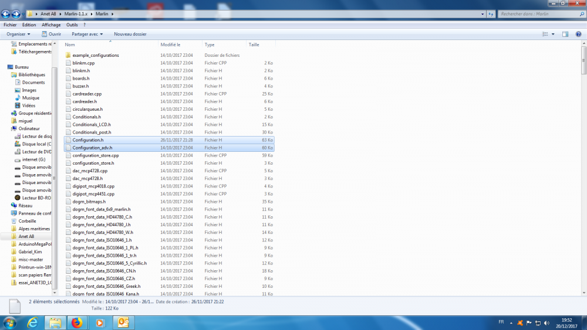The image size is (587, 330).
Task: Select Vidéos library in sidebar
Action: tap(28, 106)
